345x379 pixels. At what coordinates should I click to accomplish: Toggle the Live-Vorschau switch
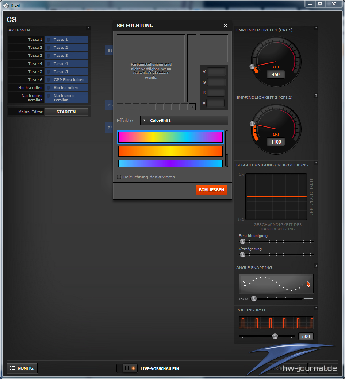pyautogui.click(x=127, y=368)
